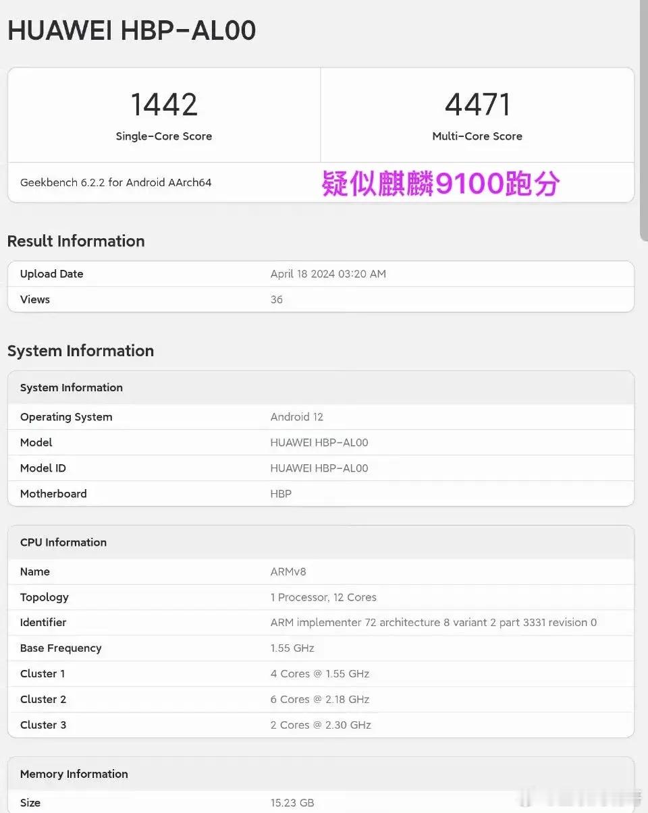Select the Single-Core Score label
This screenshot has height=813, width=648.
coord(164,136)
